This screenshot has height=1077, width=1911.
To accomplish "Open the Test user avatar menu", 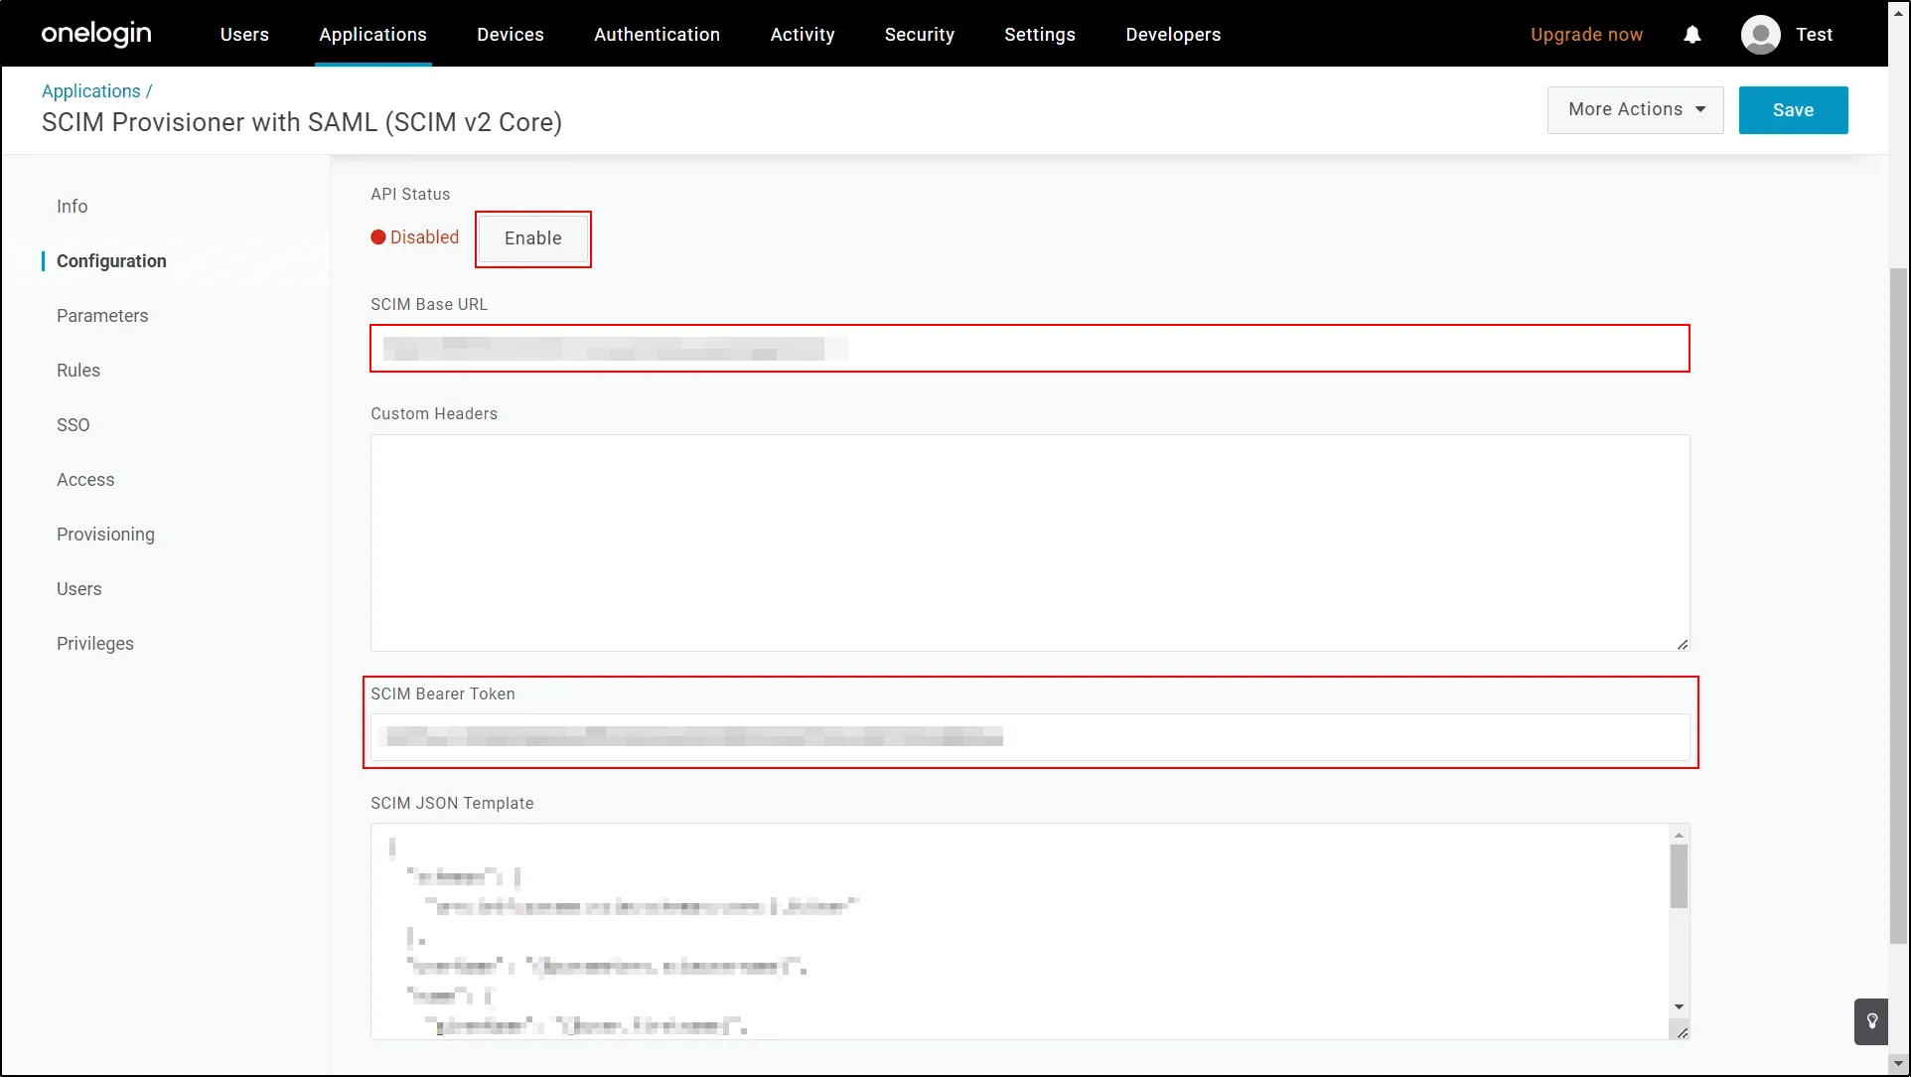I will [1760, 35].
